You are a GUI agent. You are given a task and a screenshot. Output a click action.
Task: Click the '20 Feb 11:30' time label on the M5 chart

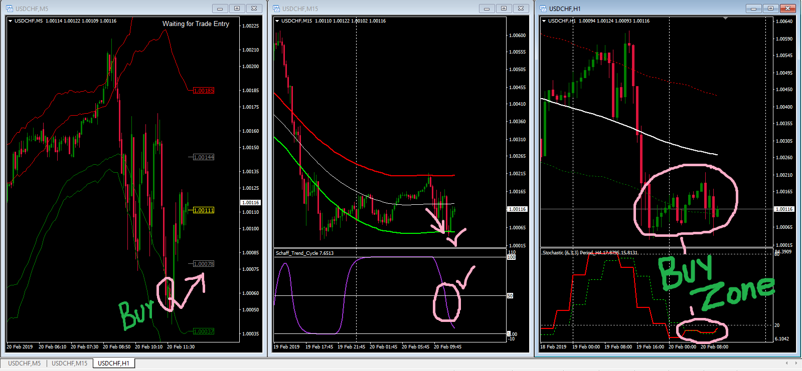coord(181,346)
